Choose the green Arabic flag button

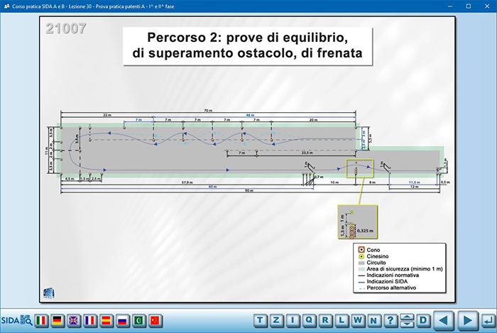click(139, 320)
